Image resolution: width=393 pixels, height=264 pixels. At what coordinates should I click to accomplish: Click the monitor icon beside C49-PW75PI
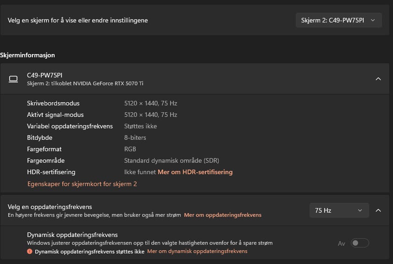(x=13, y=79)
